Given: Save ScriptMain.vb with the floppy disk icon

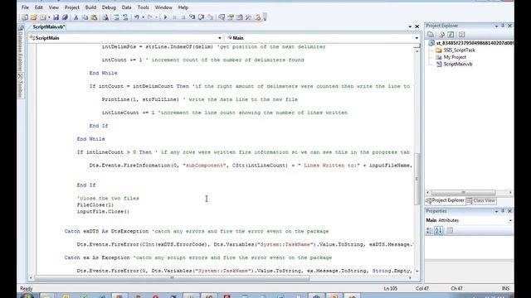Looking at the screenshot, I should (x=56, y=17).
